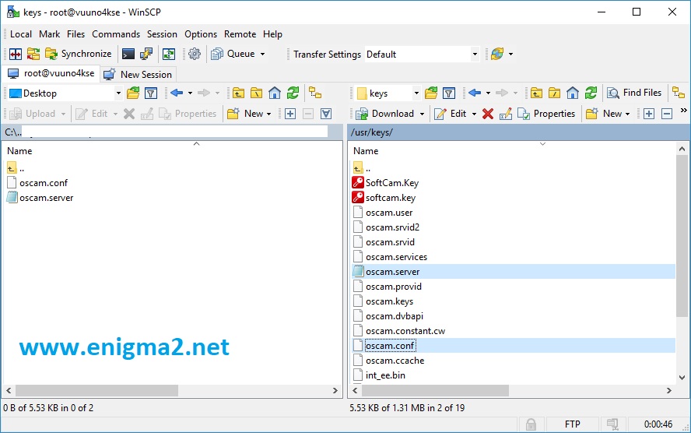The width and height of the screenshot is (691, 433).
Task: Click the colorful sync globe icon in the toolbar
Action: pos(497,54)
